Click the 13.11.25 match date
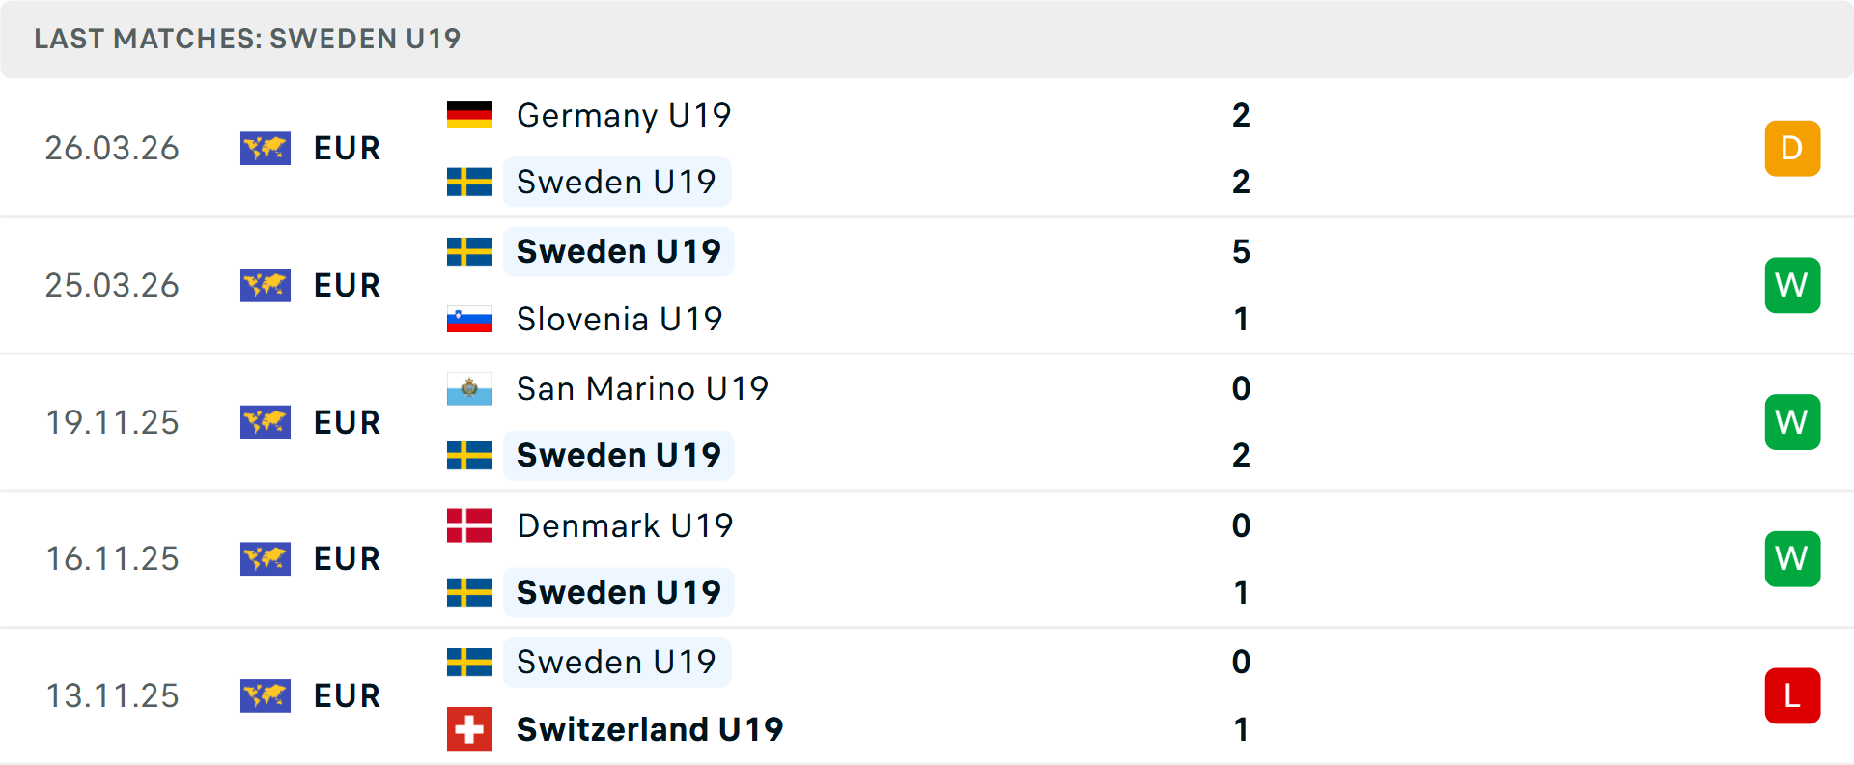Viewport: 1854px width, 765px height. tap(112, 695)
